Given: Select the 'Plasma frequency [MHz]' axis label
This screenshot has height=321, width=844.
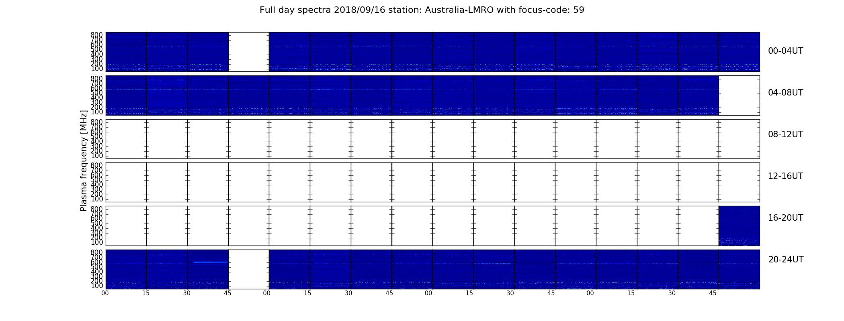Looking at the screenshot, I should click(84, 160).
